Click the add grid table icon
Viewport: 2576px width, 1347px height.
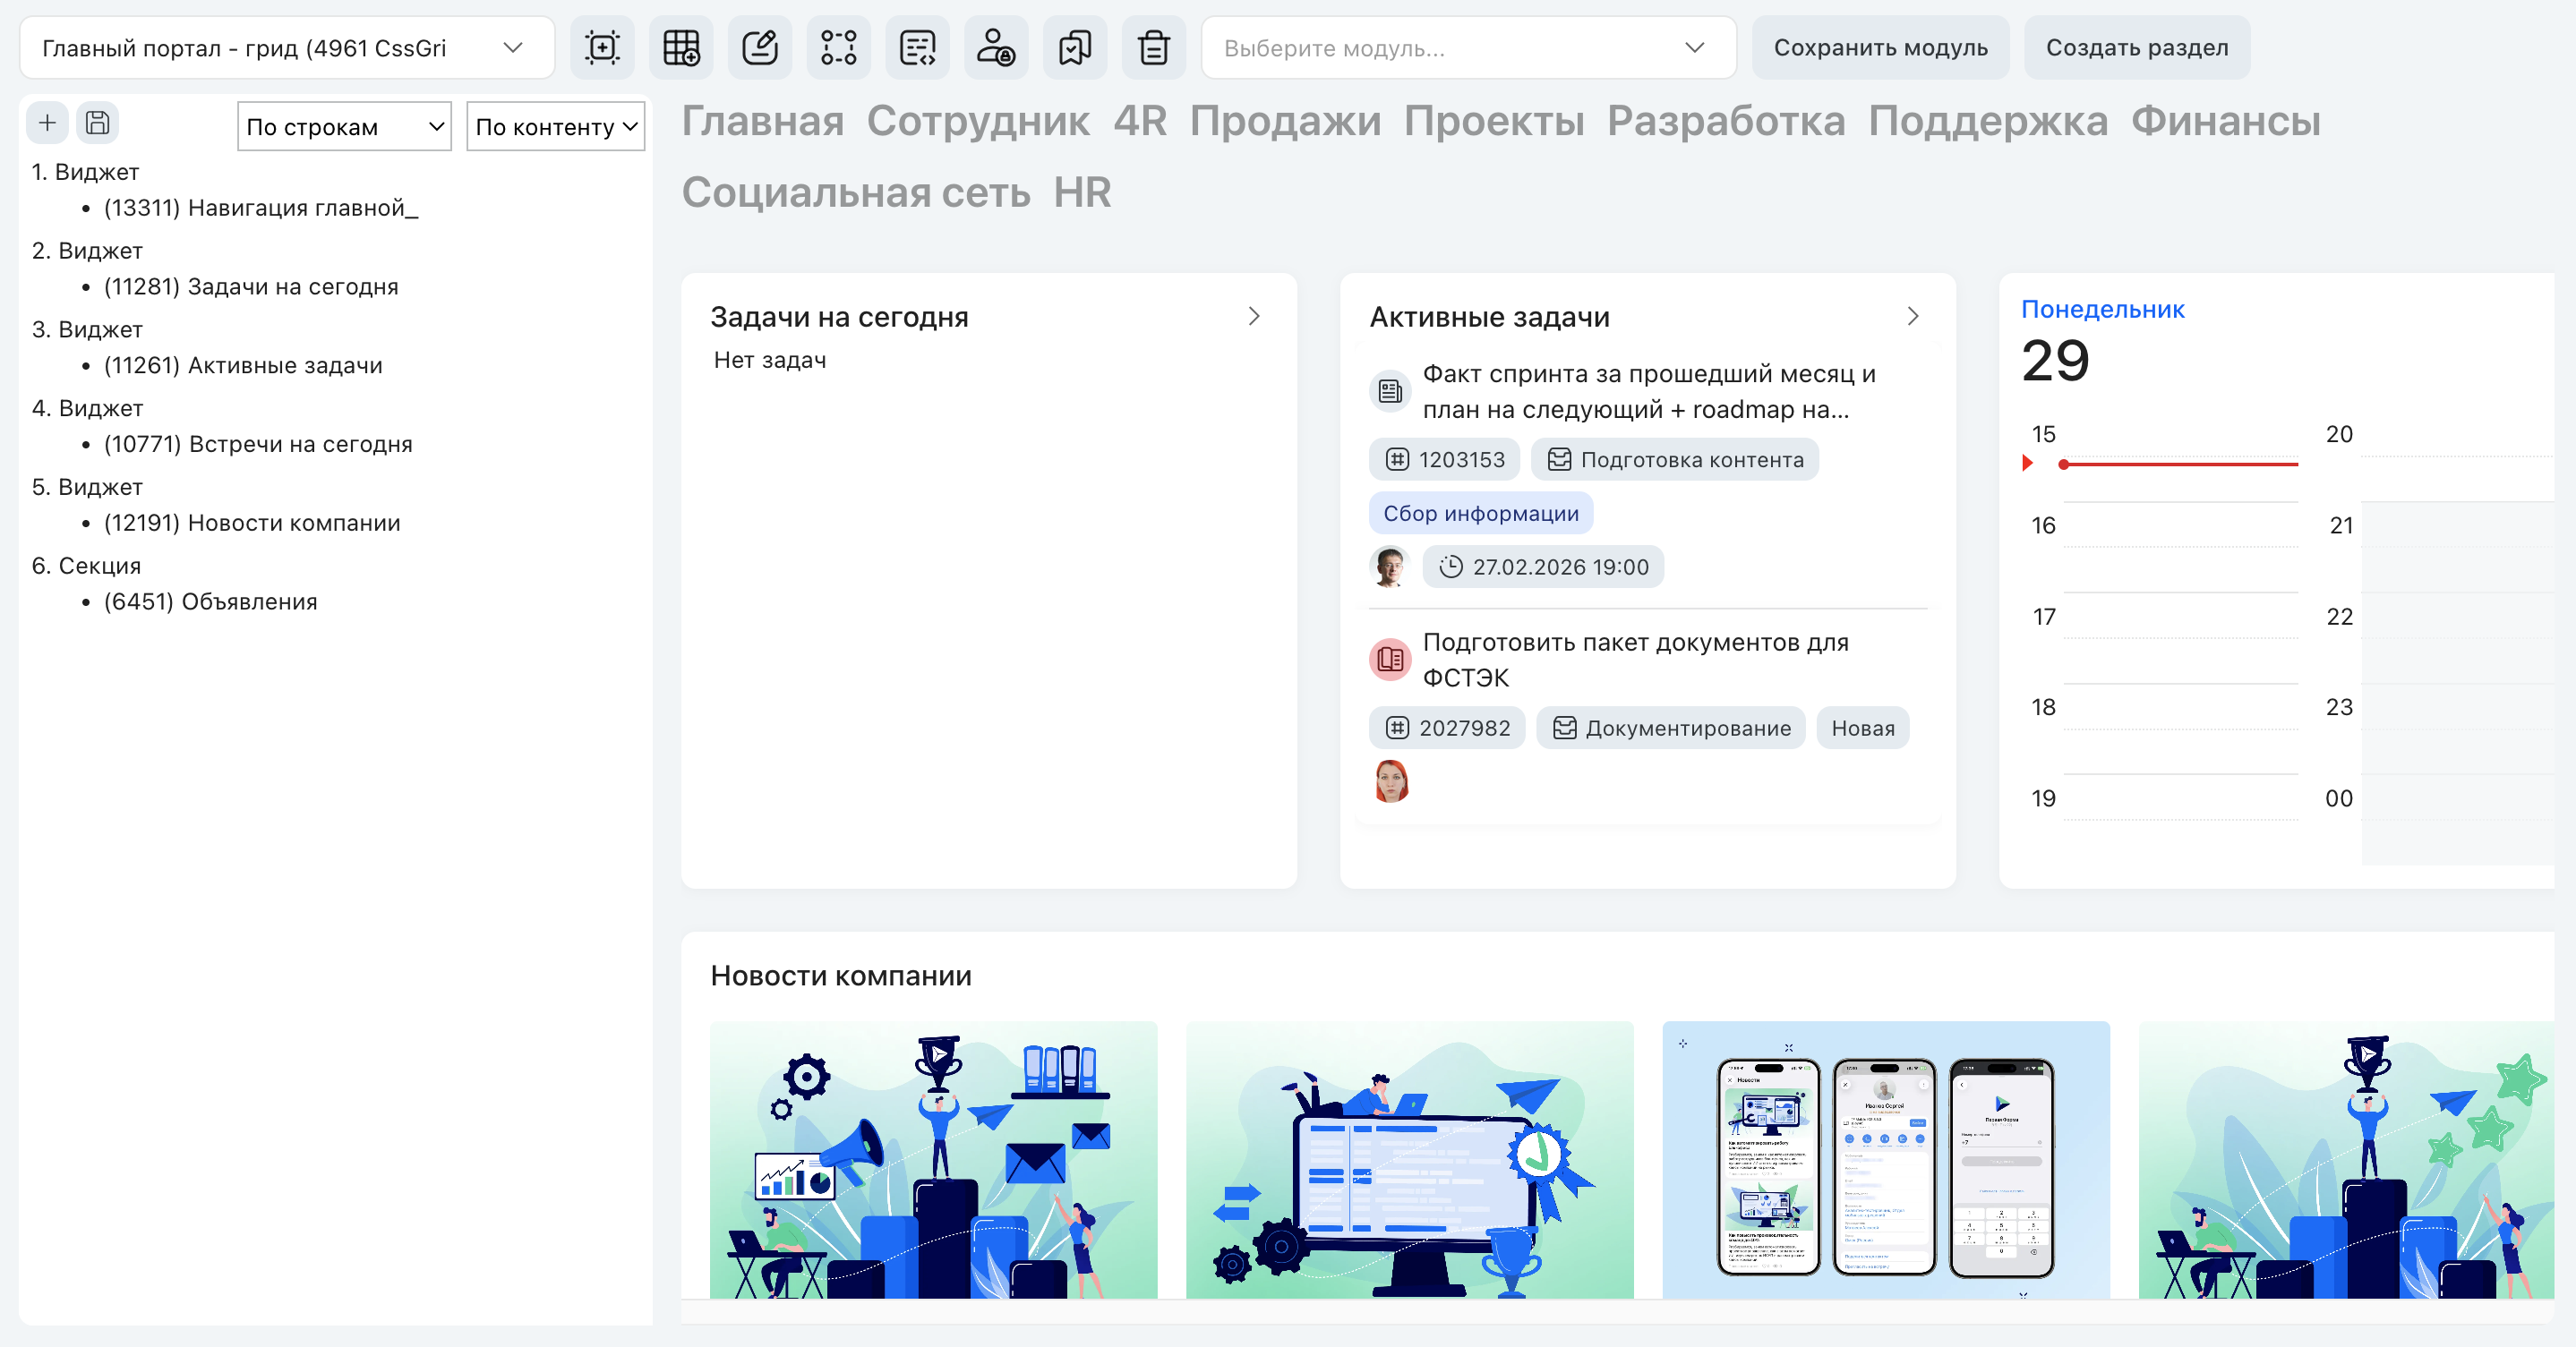681,47
